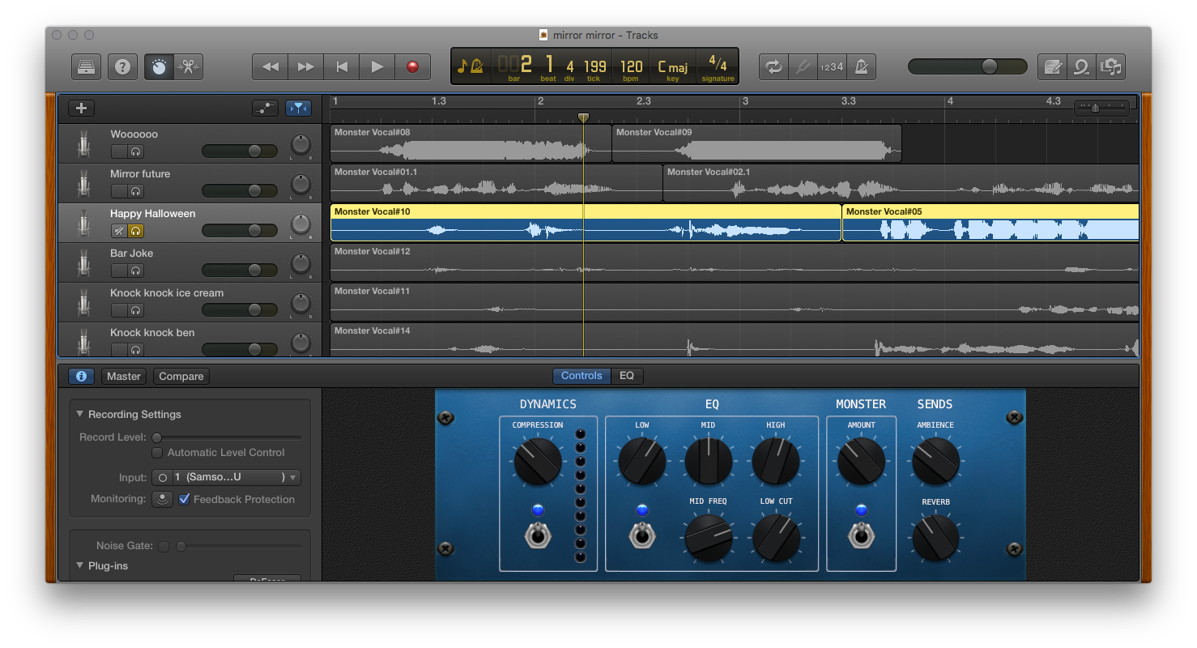Click the red Record button

point(413,66)
